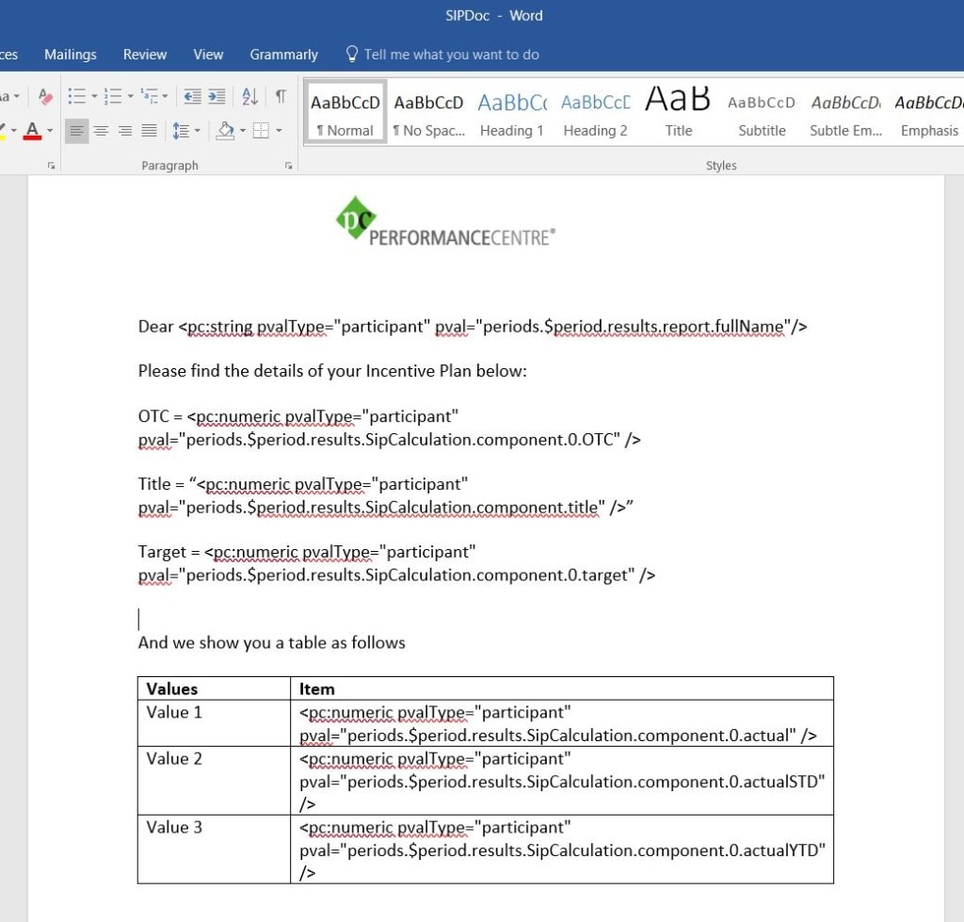
Task: Click the 'Dear' greeting line text
Action: pos(473,327)
